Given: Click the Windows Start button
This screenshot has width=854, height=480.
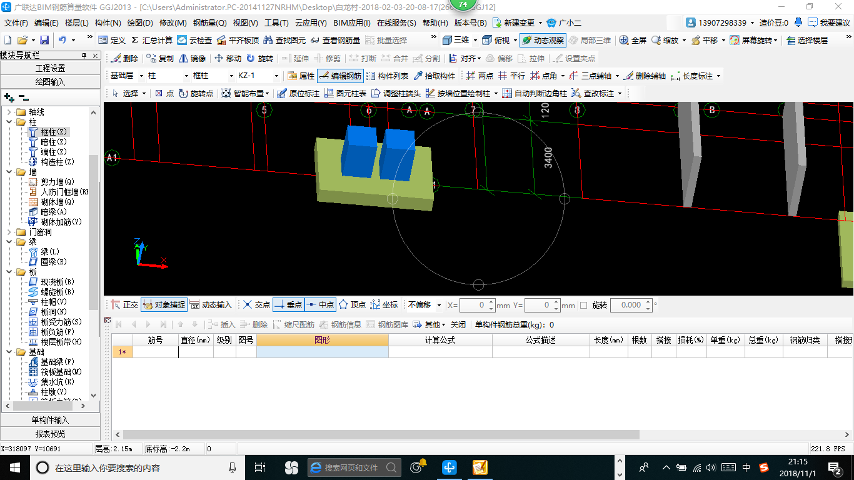Looking at the screenshot, I should [14, 467].
